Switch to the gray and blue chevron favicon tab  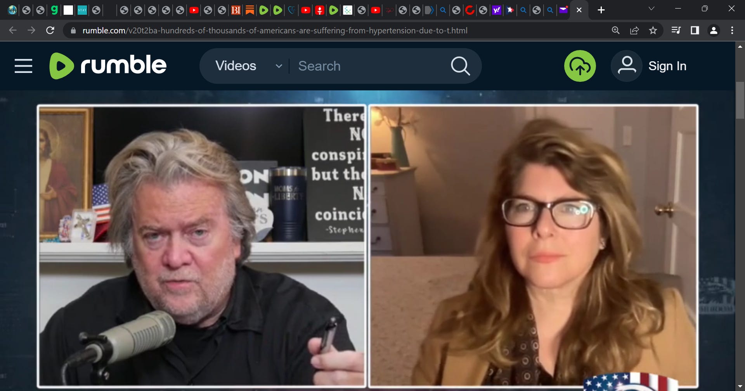pos(429,10)
